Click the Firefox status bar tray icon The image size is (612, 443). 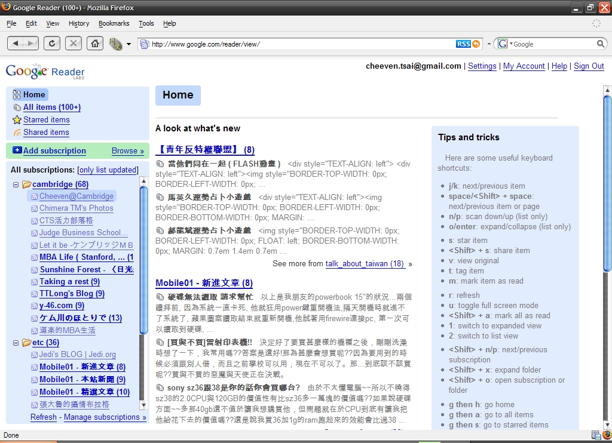(x=607, y=435)
